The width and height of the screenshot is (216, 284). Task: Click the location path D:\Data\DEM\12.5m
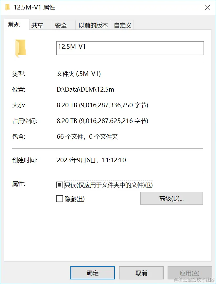85,89
